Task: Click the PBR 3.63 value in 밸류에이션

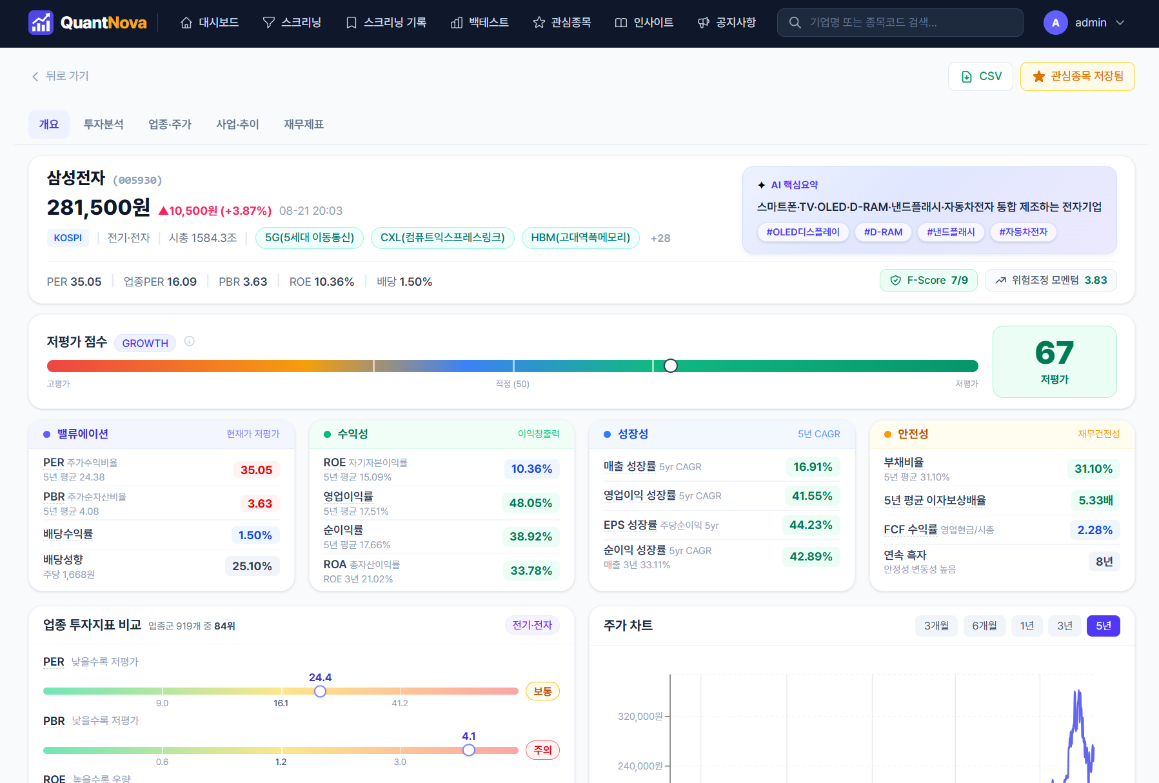Action: (x=260, y=504)
